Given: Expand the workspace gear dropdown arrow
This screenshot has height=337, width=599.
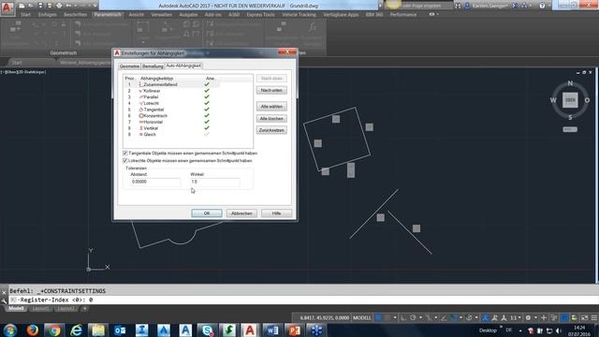Looking at the screenshot, I should coord(535,318).
